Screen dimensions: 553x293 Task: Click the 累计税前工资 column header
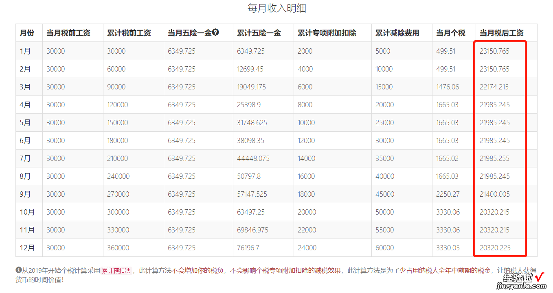pyautogui.click(x=129, y=33)
